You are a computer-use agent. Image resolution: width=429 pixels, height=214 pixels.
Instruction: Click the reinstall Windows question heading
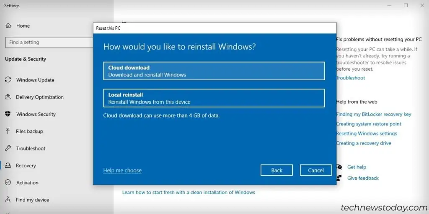(x=179, y=47)
